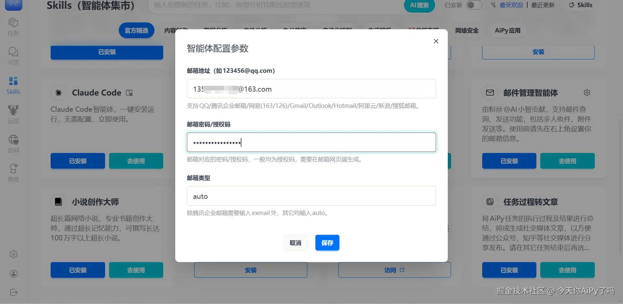Screen dimensions: 623x304
Task: Click the 小说创作大师 card title
Action: pos(95,202)
